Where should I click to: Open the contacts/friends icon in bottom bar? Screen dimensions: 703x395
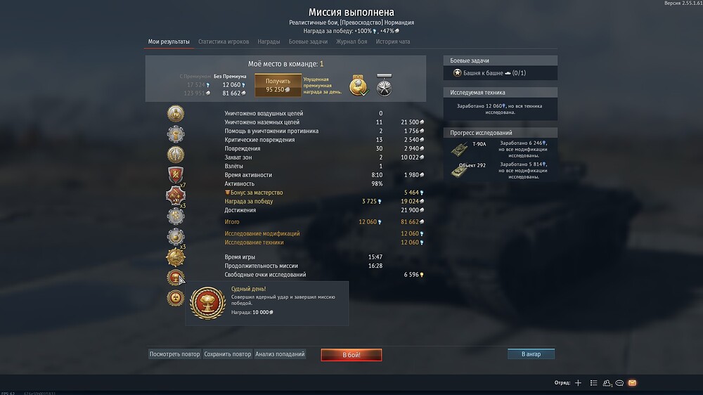tap(607, 383)
